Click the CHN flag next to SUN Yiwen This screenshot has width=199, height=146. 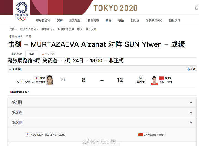pos(161,78)
